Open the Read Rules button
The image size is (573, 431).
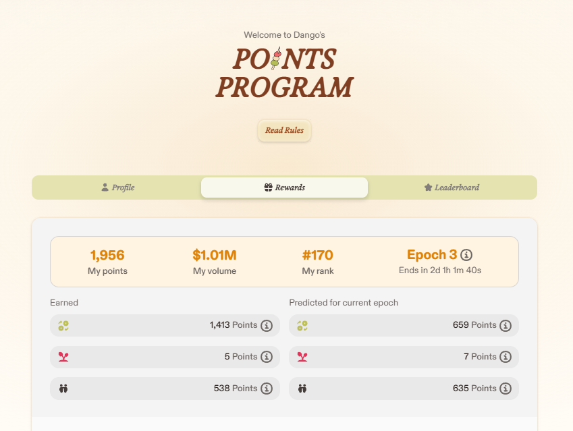[284, 130]
